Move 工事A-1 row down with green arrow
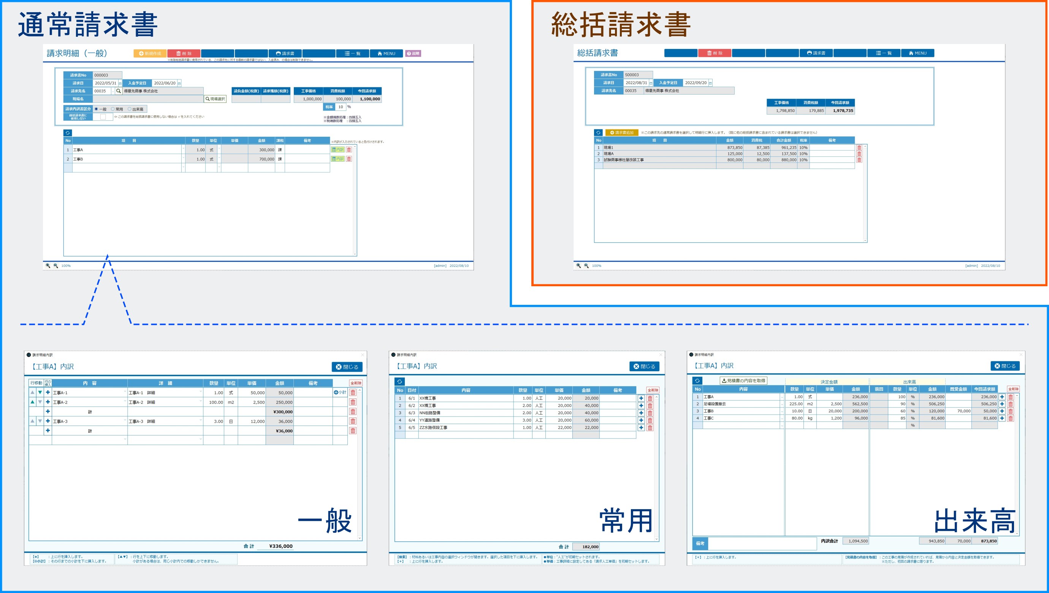The height and width of the screenshot is (593, 1049). [x=40, y=392]
